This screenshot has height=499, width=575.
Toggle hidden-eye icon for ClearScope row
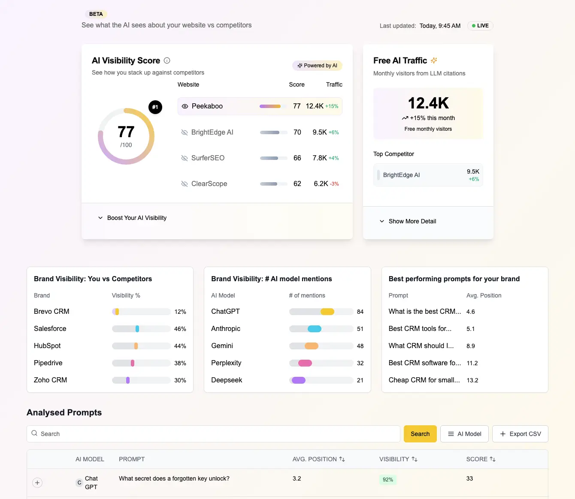point(185,184)
